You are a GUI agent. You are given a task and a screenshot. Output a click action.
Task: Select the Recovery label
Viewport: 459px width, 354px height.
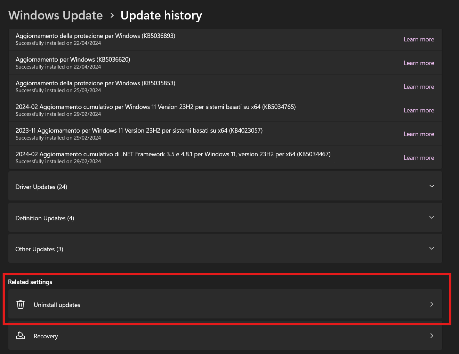[x=46, y=336]
